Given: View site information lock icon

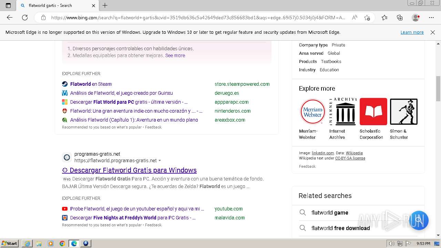Looking at the screenshot, I should pyautogui.click(x=43, y=18).
